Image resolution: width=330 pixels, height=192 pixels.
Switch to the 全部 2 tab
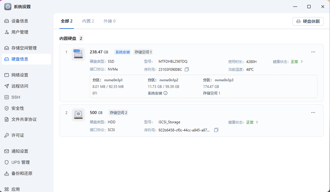coord(66,21)
